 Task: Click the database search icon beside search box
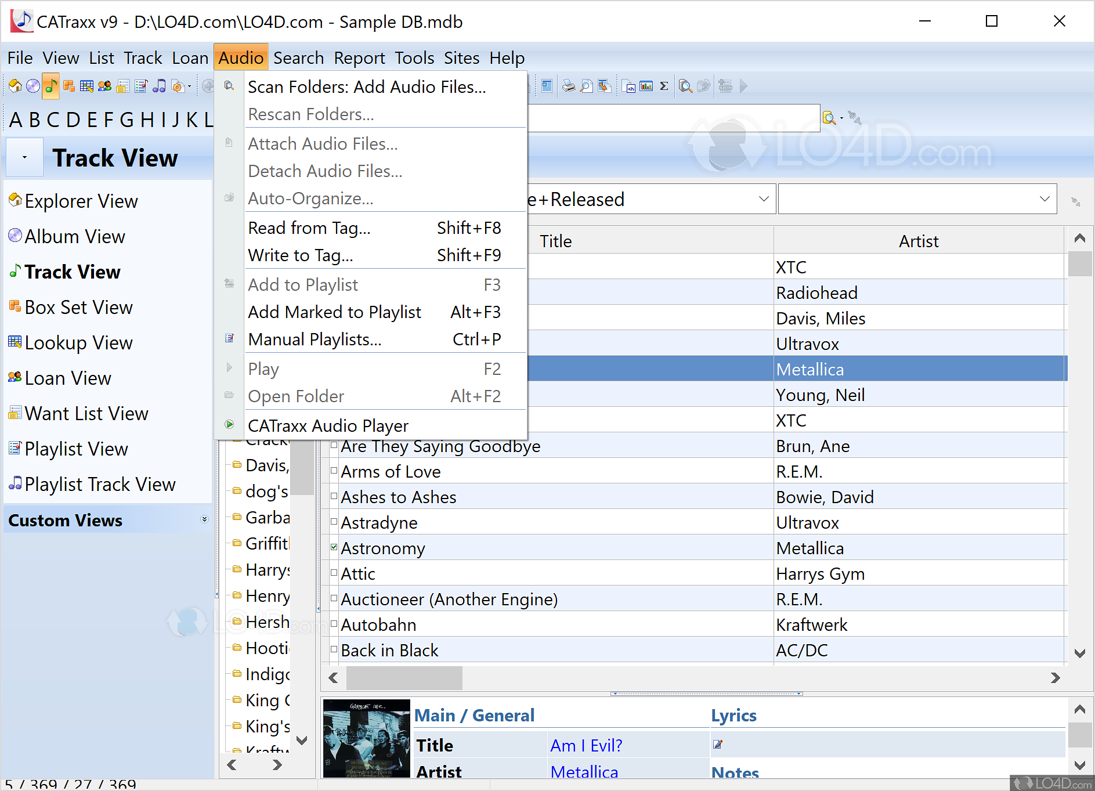pyautogui.click(x=829, y=118)
